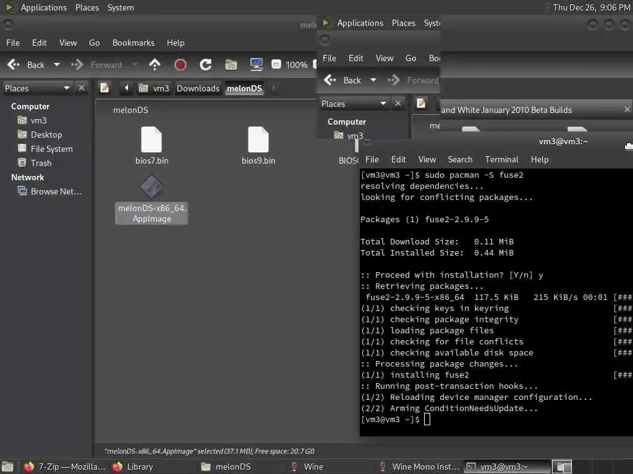Open Back history dropdown in overlapping window
Image resolution: width=633 pixels, height=474 pixels.
pos(373,80)
